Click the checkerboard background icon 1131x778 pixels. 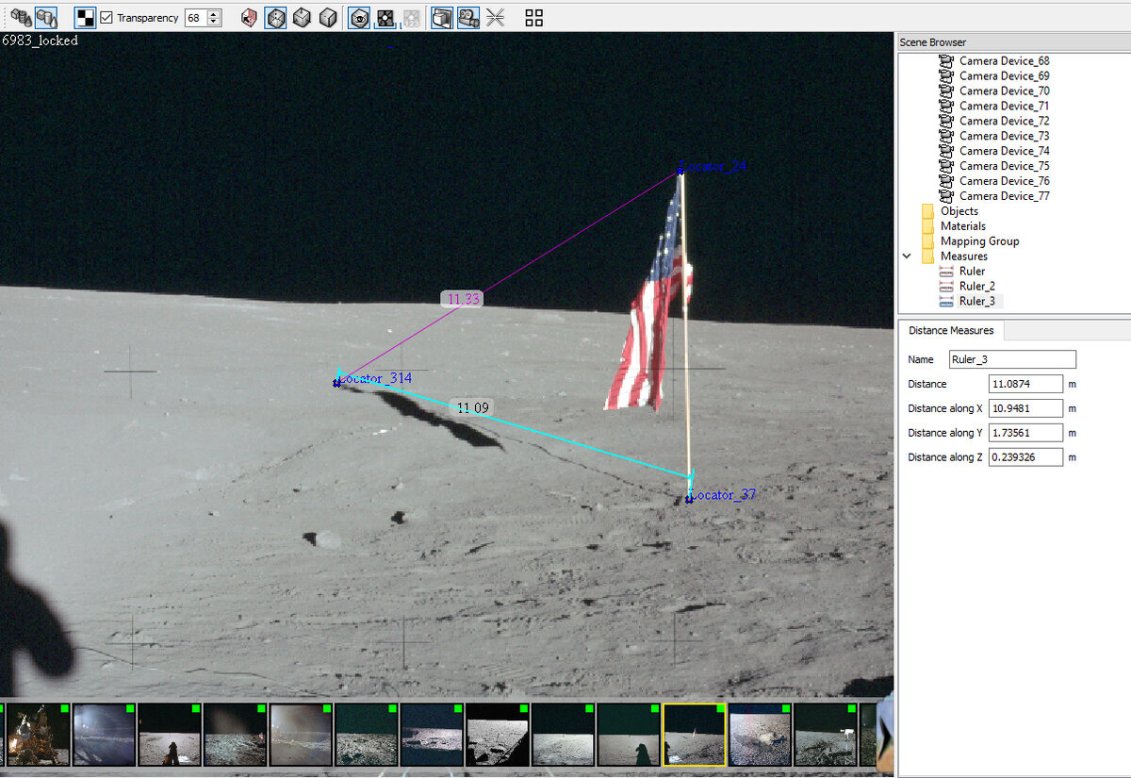click(x=84, y=18)
